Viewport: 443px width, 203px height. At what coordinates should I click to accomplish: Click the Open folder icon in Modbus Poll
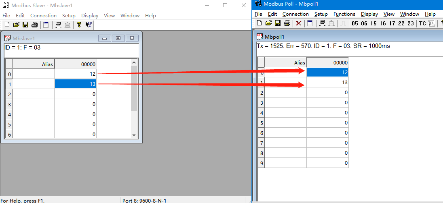[268, 23]
